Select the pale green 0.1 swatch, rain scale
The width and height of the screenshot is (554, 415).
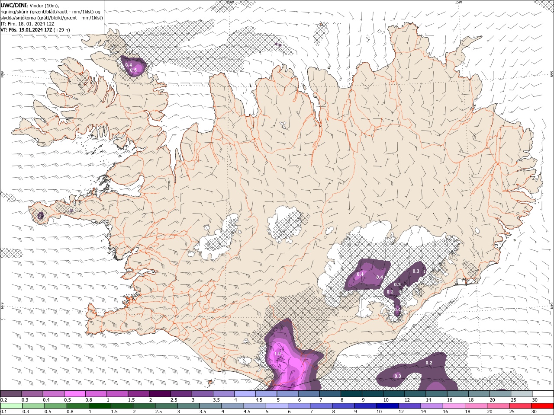12,406
